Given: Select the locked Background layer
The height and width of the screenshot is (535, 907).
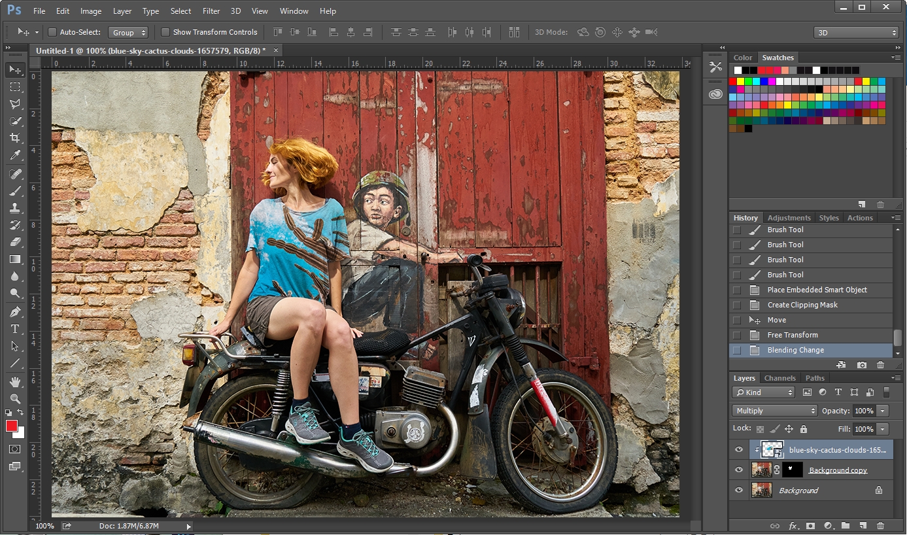Looking at the screenshot, I should pos(798,491).
